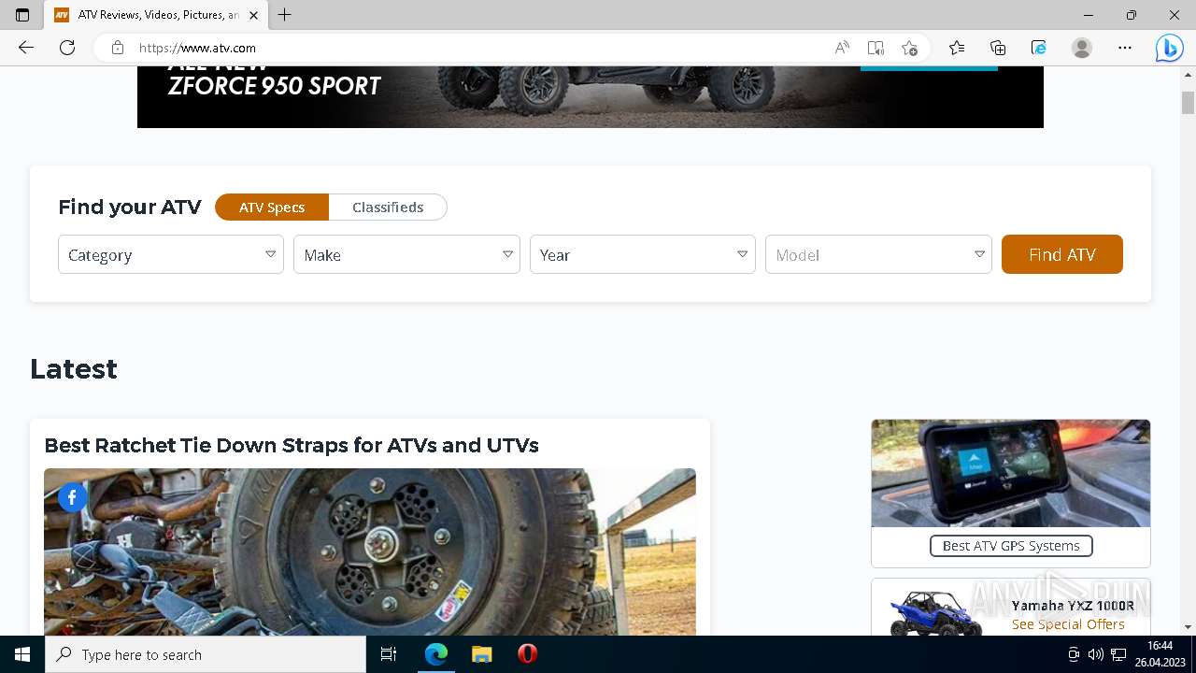Screen dimensions: 1196x673
Task: Open Microsoft Edge from the taskbar
Action: pyautogui.click(x=436, y=654)
